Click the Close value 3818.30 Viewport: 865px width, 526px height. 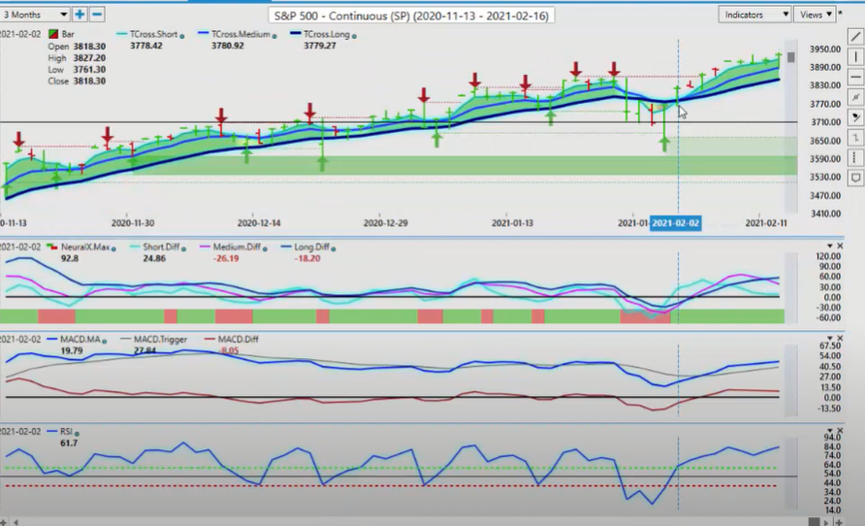(89, 81)
